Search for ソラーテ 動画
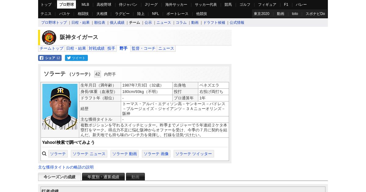The height and width of the screenshot is (192, 366). click(x=124, y=154)
